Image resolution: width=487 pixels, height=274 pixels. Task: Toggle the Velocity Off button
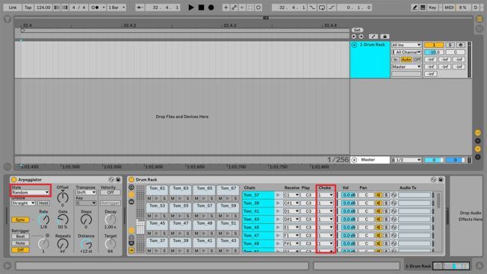coord(111,193)
